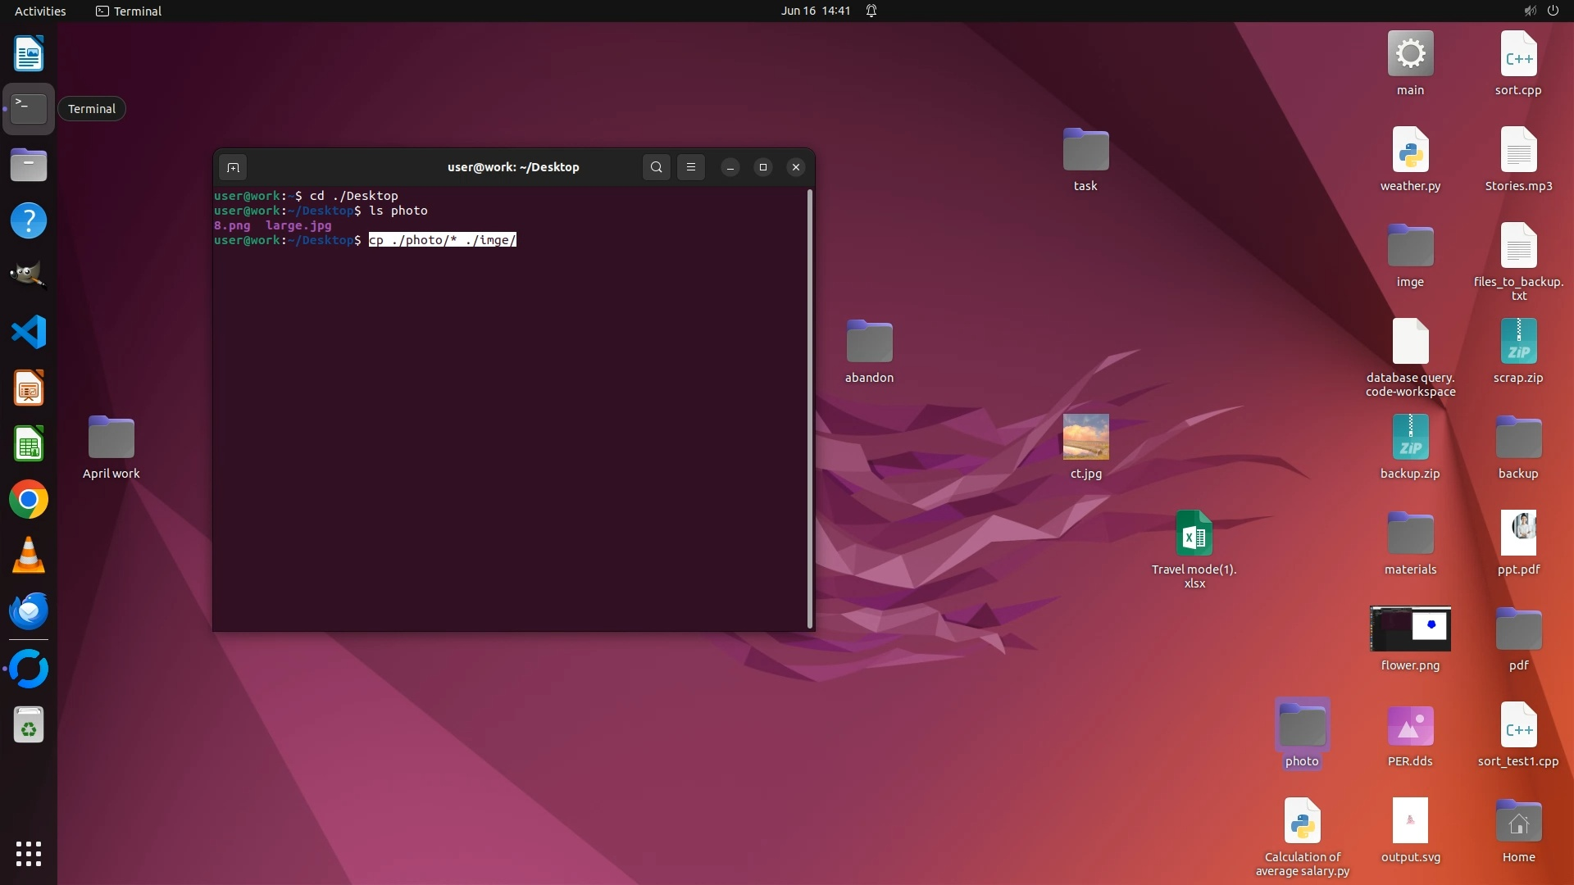1574x885 pixels.
Task: Toggle notifications bell in top bar
Action: (x=871, y=11)
